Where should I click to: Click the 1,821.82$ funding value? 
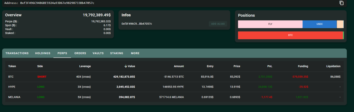click(301, 97)
